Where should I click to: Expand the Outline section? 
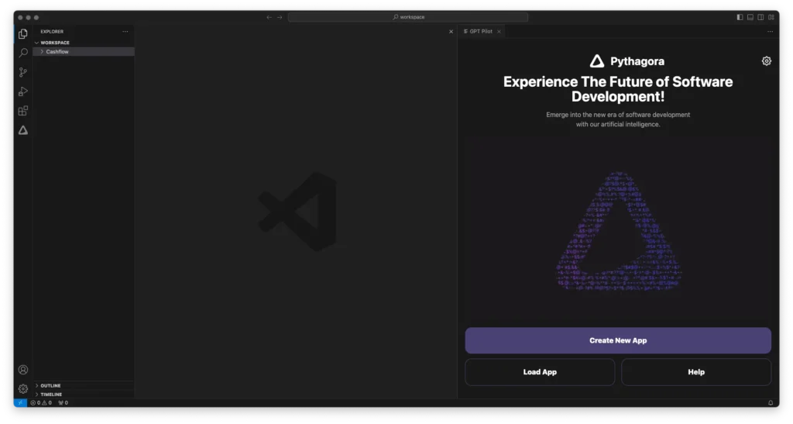point(50,385)
